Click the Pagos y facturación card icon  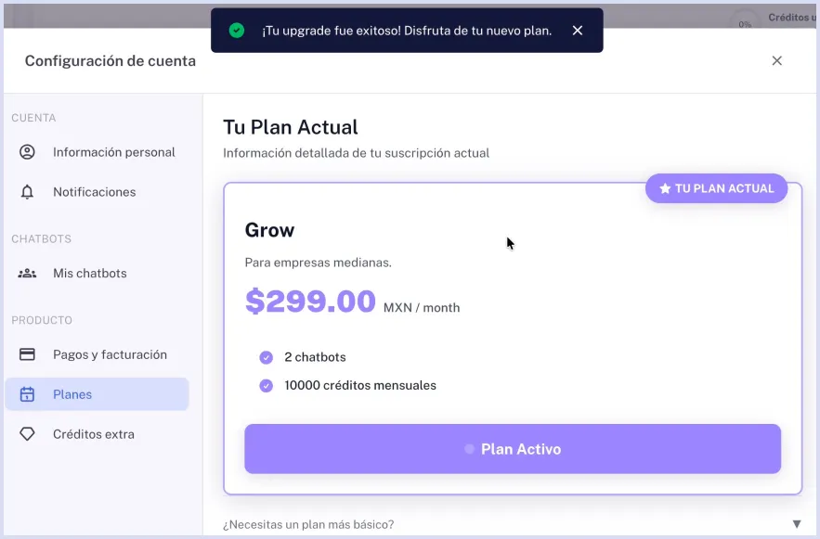pos(29,354)
